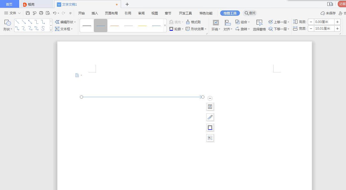Open the floating 文字环绕 layout button beside the line
Image resolution: width=346 pixels, height=190 pixels.
[x=210, y=106]
